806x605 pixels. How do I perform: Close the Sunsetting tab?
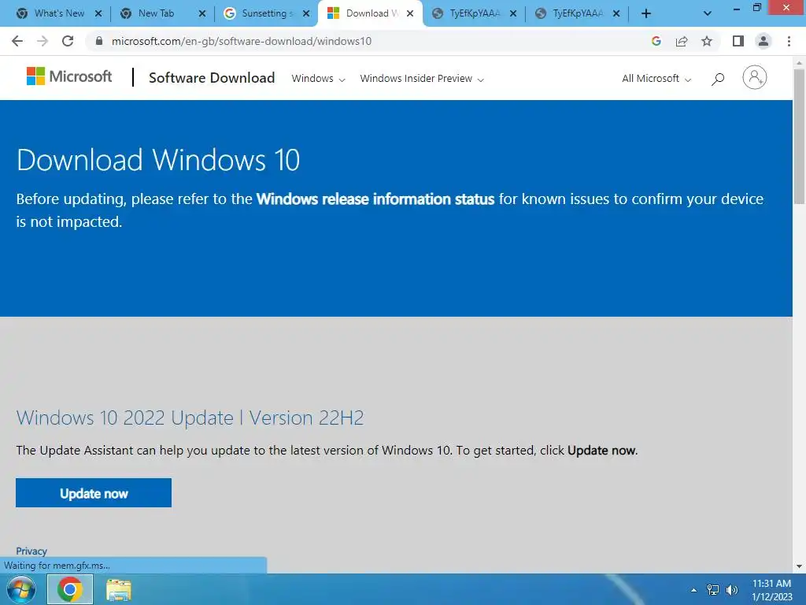click(306, 14)
